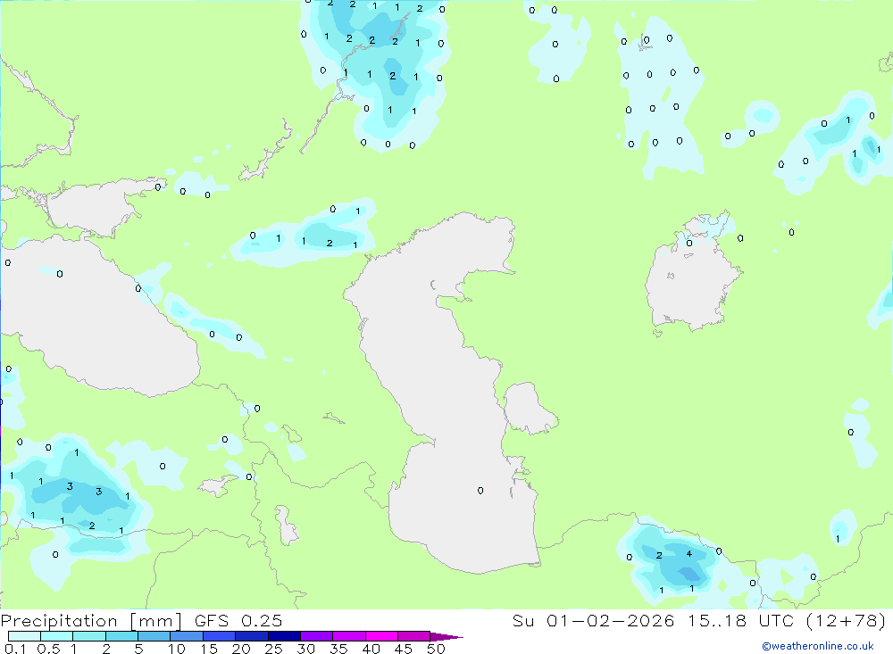Click the '4' precipitation value on map

[x=689, y=553]
